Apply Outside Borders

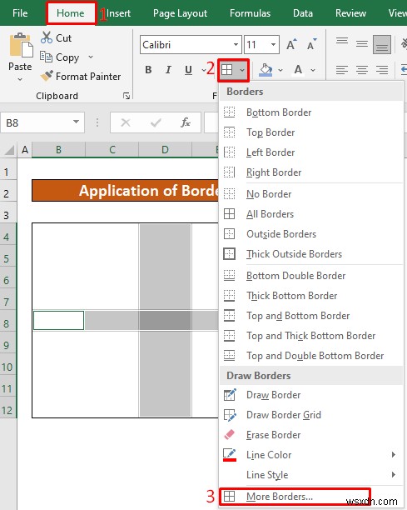tap(310, 234)
